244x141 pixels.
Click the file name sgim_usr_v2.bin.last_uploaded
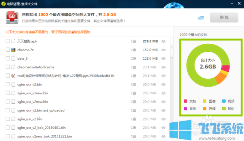coord(41,111)
